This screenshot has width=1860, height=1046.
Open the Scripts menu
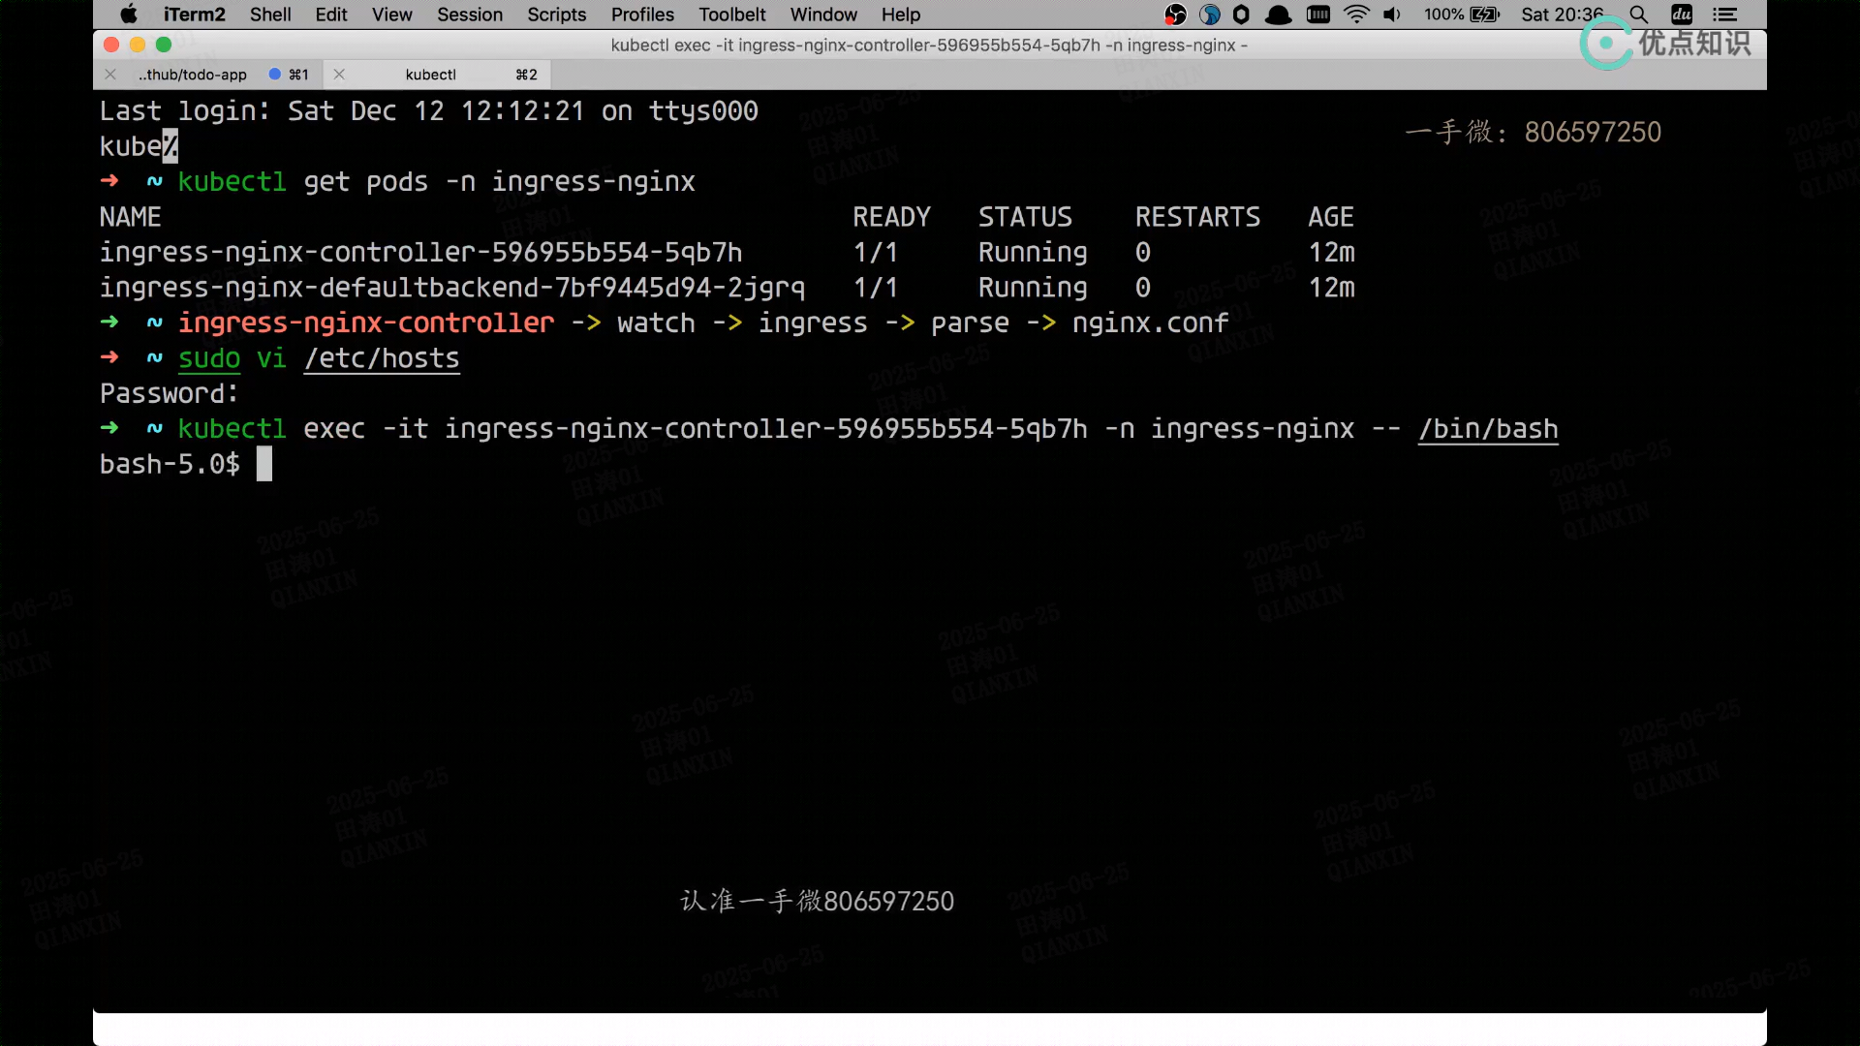[556, 15]
